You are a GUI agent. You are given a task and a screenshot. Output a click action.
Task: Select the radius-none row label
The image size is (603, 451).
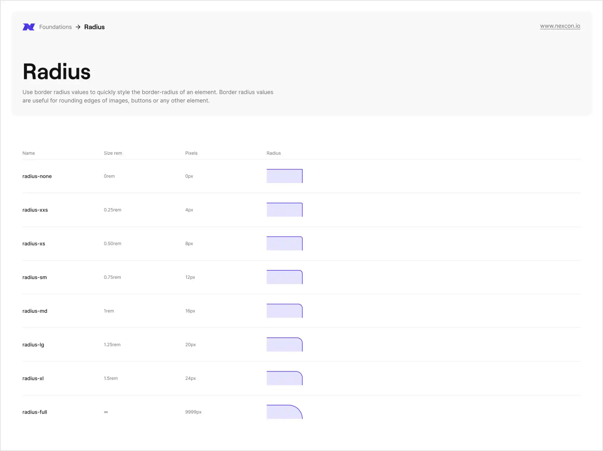[x=37, y=176]
